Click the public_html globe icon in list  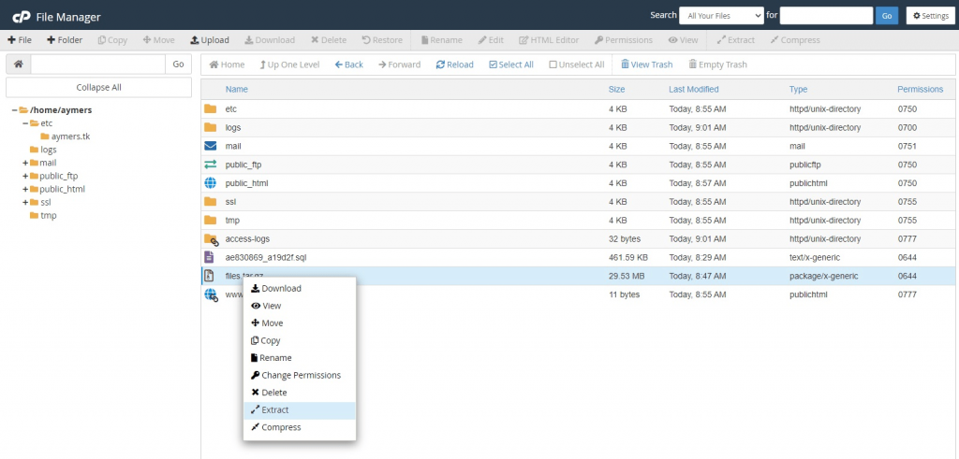(x=210, y=183)
